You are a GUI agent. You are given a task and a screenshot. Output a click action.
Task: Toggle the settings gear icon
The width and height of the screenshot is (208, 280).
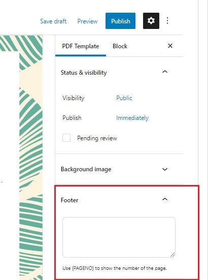151,21
